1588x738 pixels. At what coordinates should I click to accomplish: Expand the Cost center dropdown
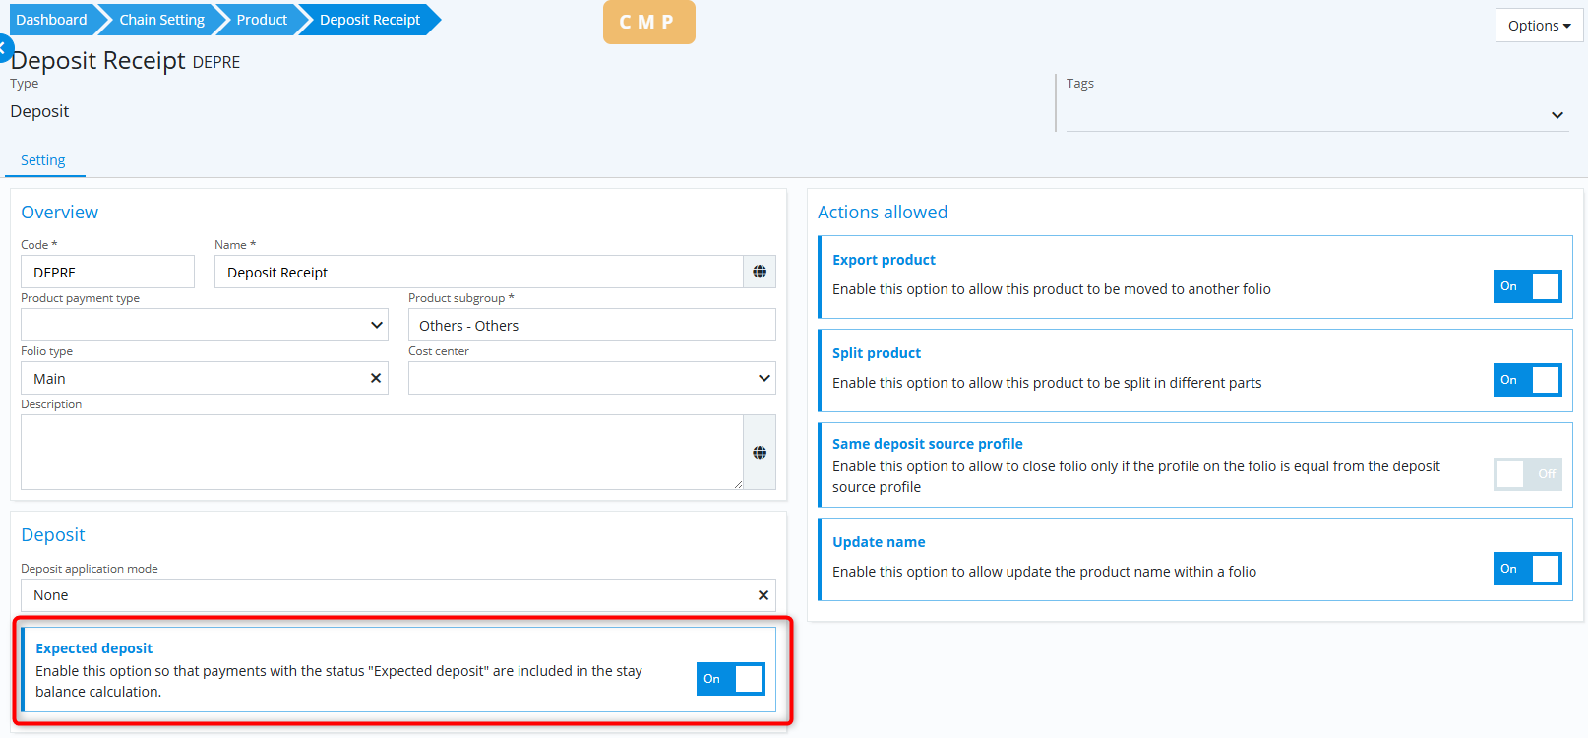591,378
